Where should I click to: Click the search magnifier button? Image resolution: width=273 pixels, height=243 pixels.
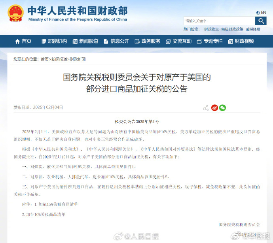(x=261, y=21)
